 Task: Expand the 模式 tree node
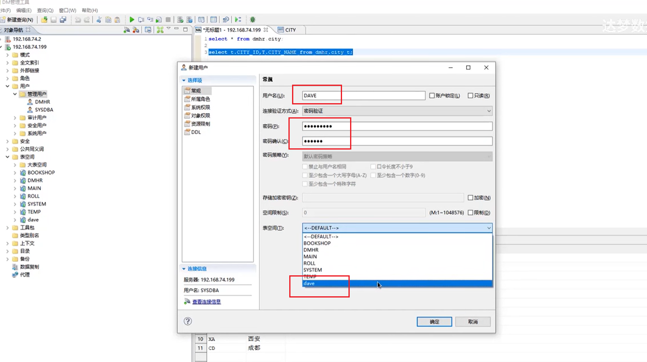click(x=7, y=55)
